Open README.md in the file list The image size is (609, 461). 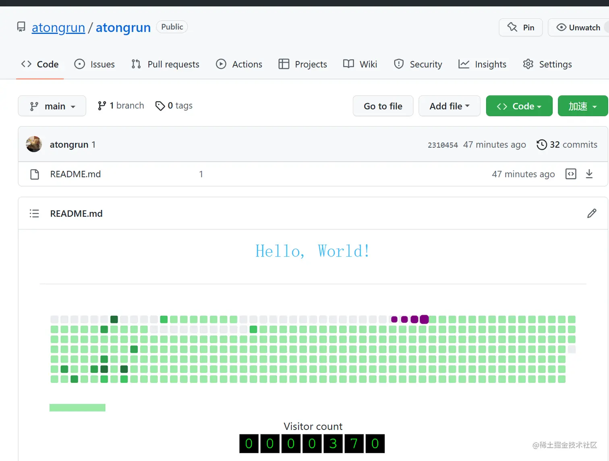coord(75,174)
